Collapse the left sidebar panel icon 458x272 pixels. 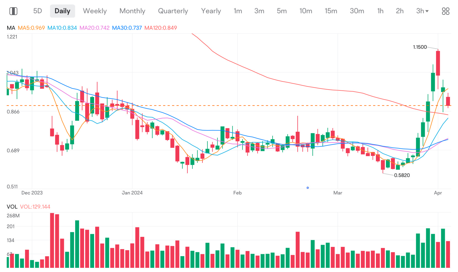click(13, 11)
